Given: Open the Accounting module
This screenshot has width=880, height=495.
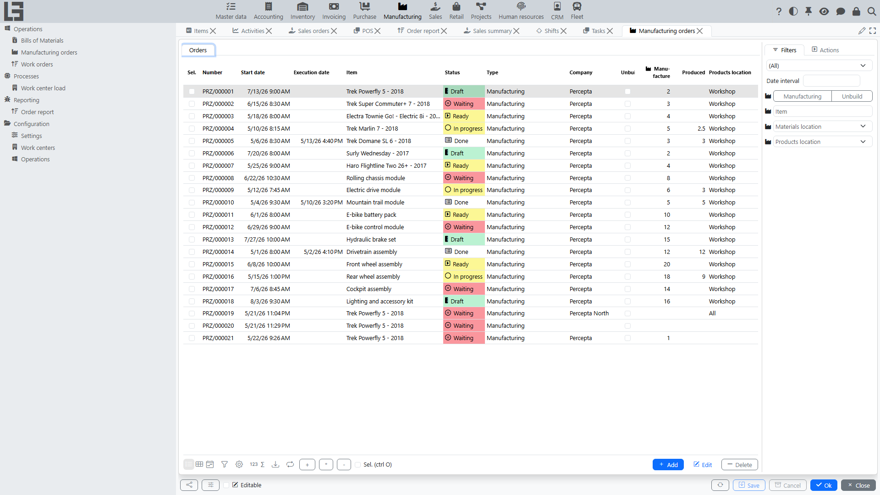Looking at the screenshot, I should (x=268, y=11).
